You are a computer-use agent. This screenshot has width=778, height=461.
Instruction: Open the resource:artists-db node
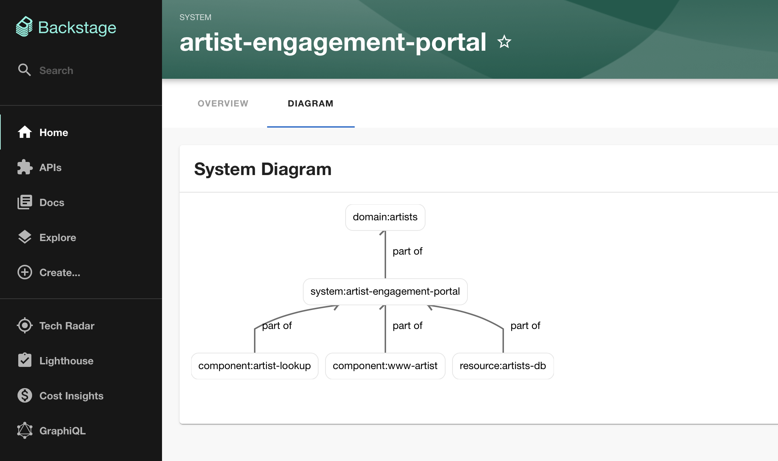(503, 366)
